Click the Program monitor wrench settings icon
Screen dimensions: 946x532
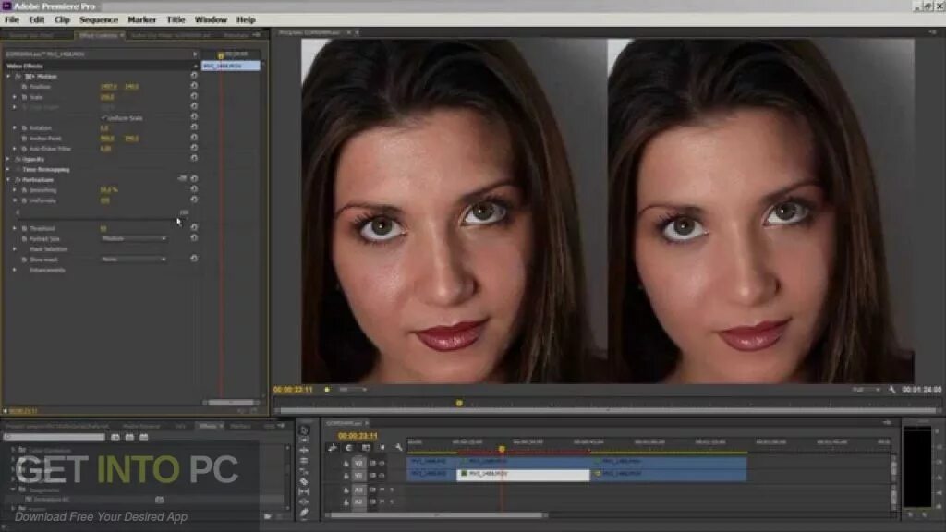892,390
